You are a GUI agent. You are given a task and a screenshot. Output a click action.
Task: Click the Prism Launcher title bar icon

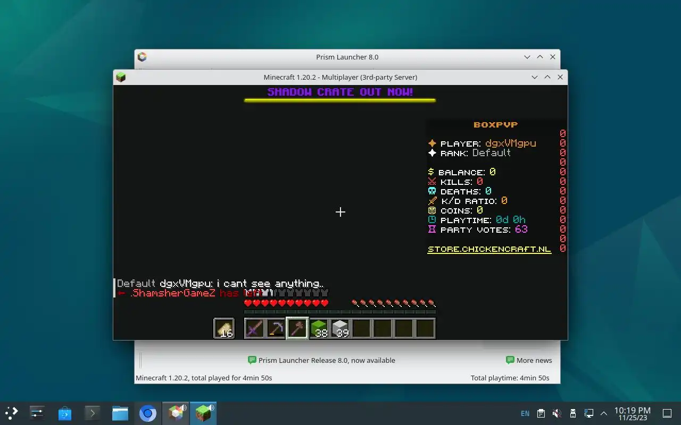click(x=142, y=57)
